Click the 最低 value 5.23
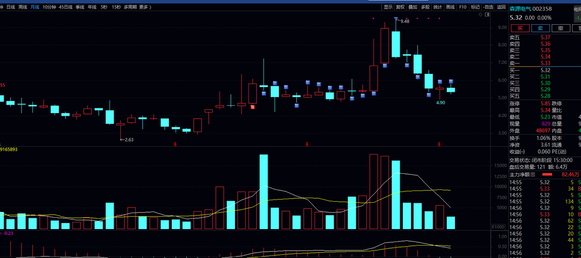Screen dimensions: 581x258 [545, 117]
